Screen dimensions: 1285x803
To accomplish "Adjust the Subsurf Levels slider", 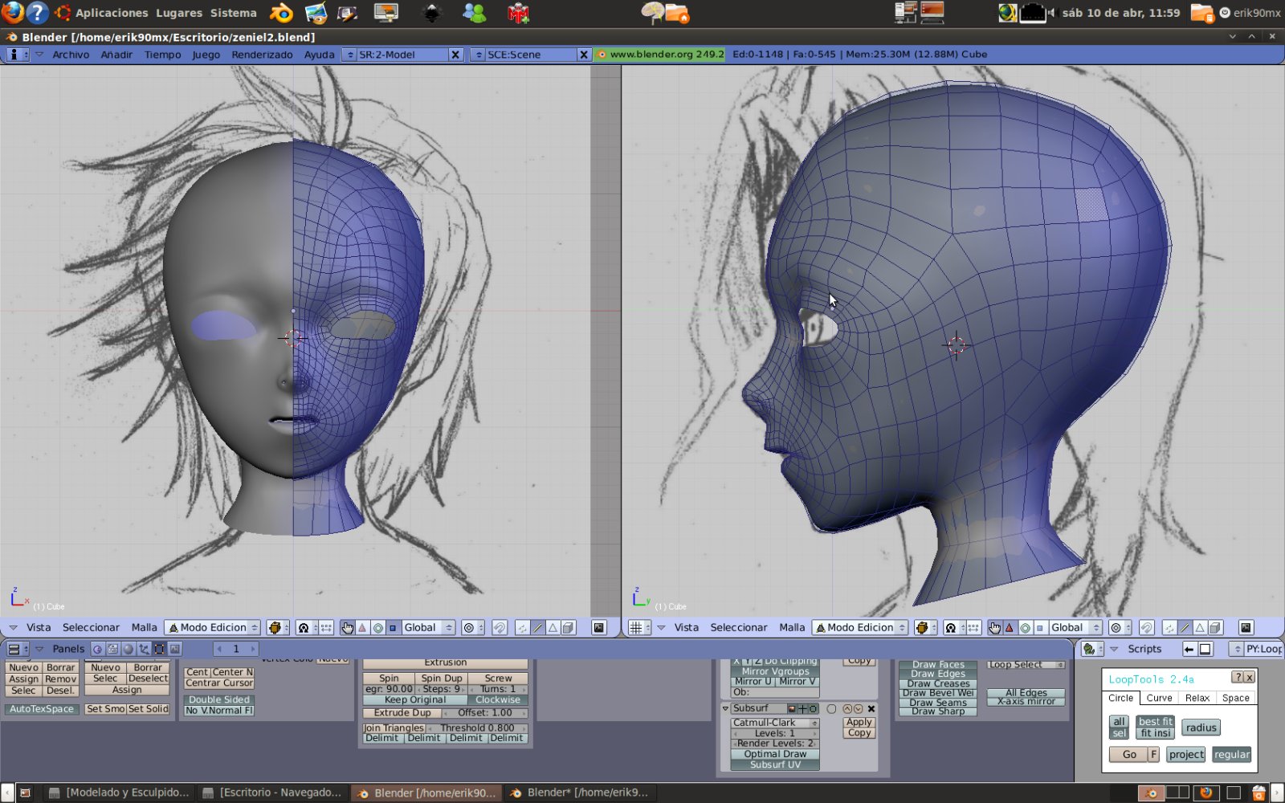I will tap(775, 733).
